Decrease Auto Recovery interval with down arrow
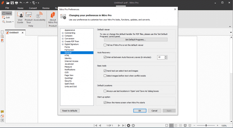The height and width of the screenshot is (128, 233). [x=166, y=58]
